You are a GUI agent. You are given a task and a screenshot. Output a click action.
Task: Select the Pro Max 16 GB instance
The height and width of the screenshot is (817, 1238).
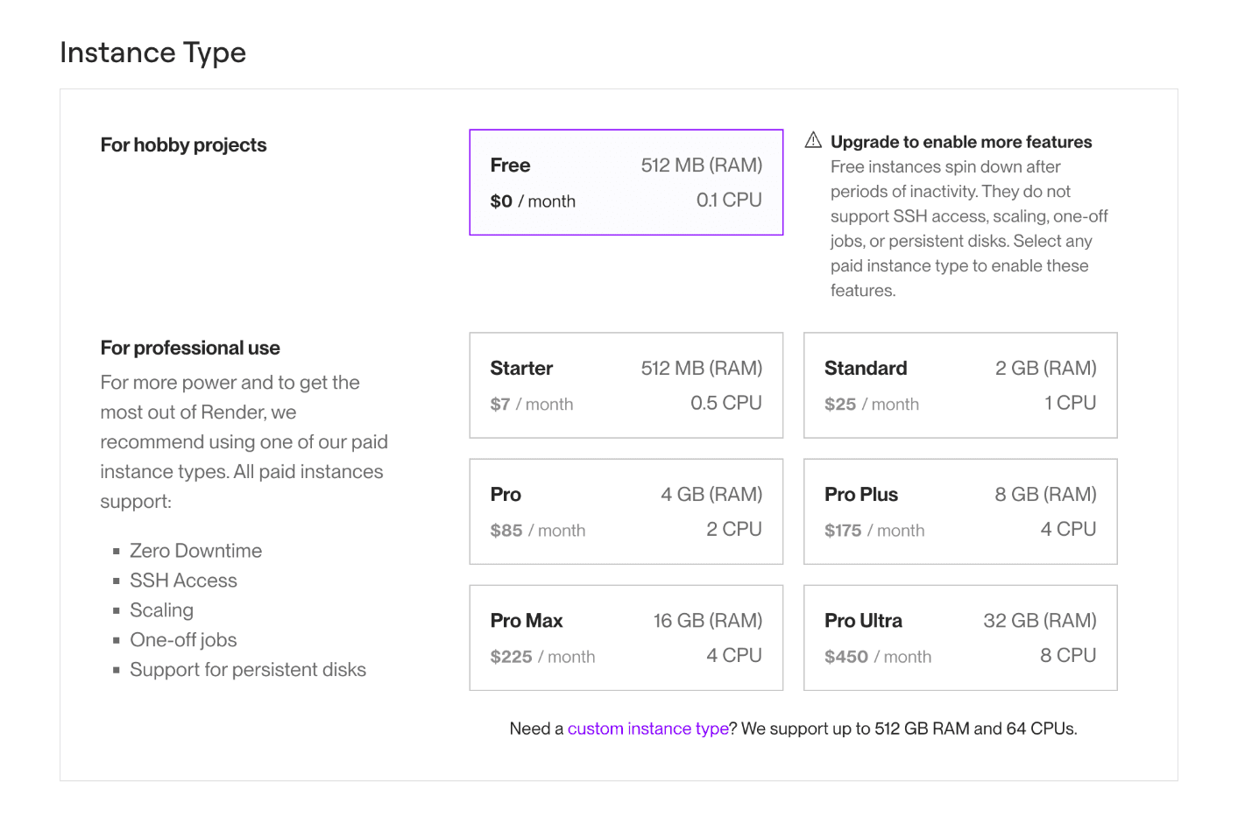tap(626, 637)
